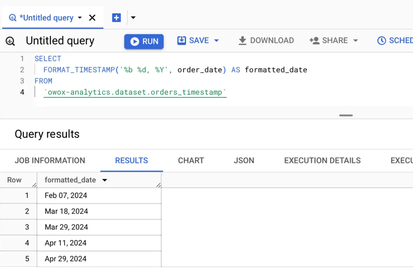Click line number 4 in editor gutter
This screenshot has height=277, width=413.
(22, 92)
